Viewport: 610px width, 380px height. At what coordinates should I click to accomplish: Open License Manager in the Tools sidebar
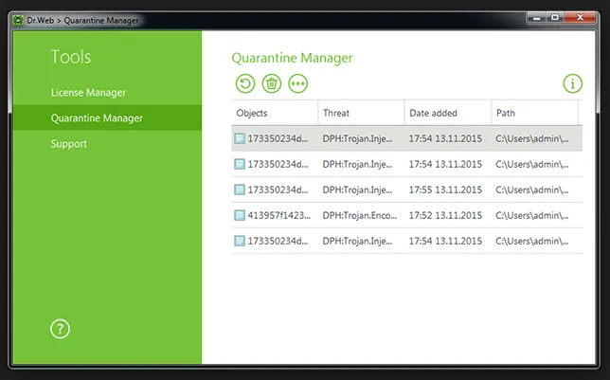(88, 93)
